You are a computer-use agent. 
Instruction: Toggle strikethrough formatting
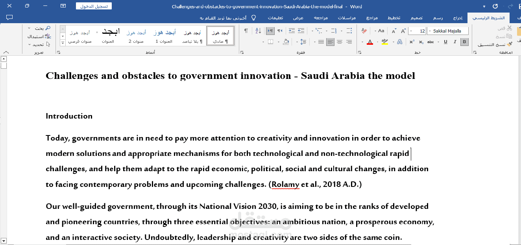tap(430, 42)
